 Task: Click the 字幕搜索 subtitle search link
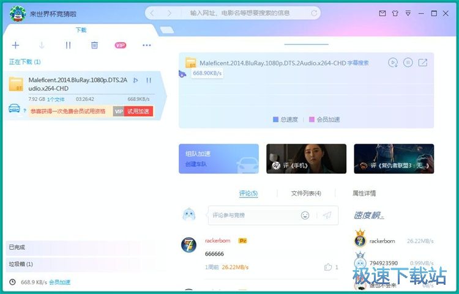pos(358,63)
